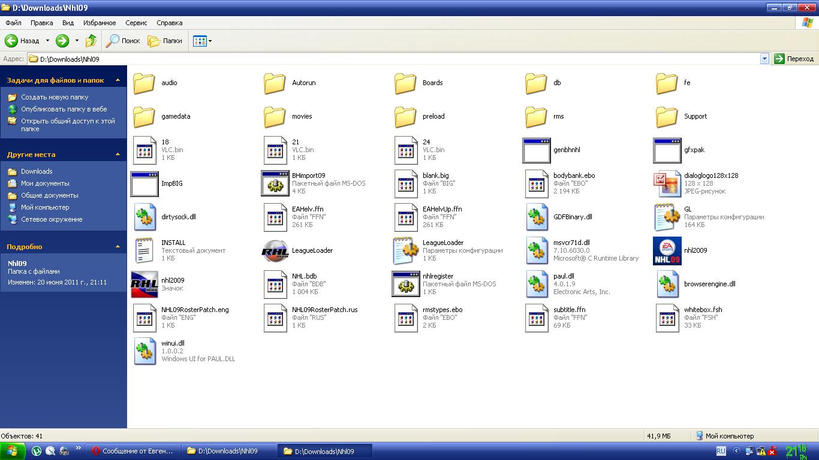This screenshot has height=460, width=819.
Task: Click the Назад back button
Action: tap(23, 41)
